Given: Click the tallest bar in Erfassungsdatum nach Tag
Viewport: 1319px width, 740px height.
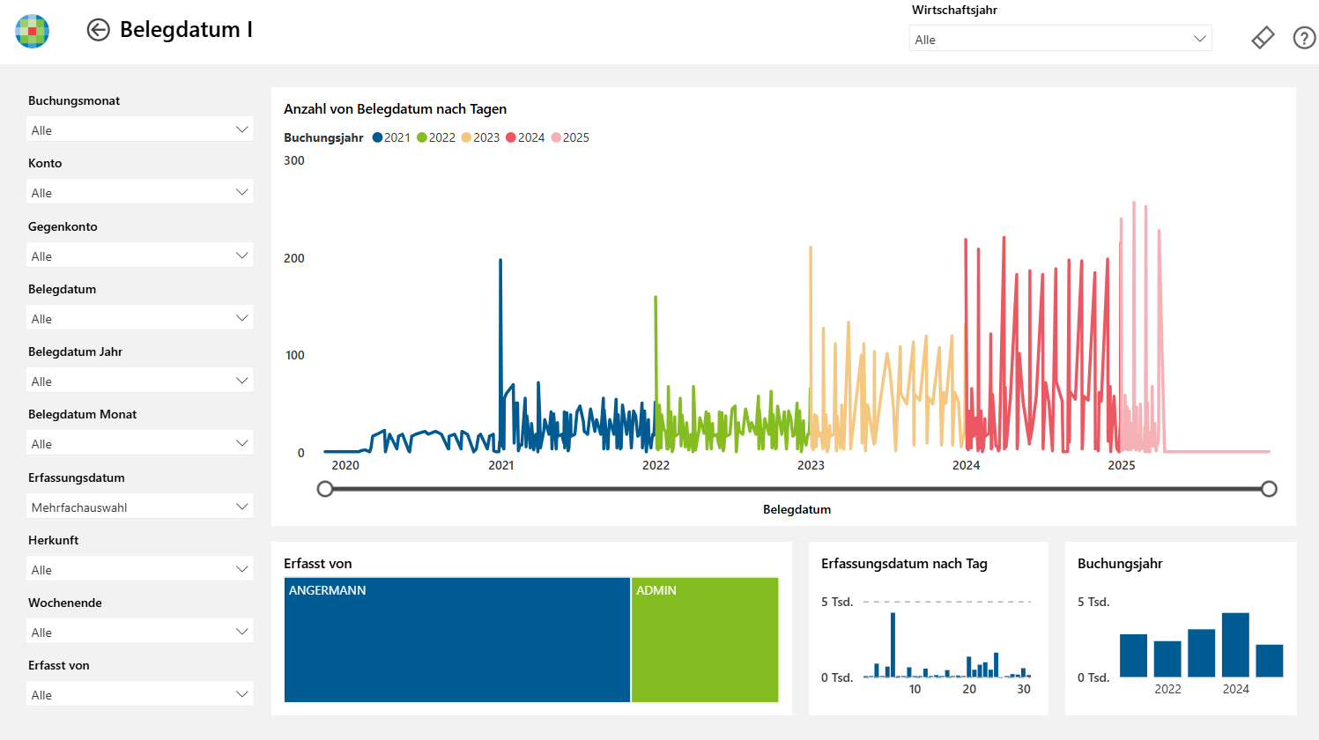Looking at the screenshot, I should click(893, 645).
